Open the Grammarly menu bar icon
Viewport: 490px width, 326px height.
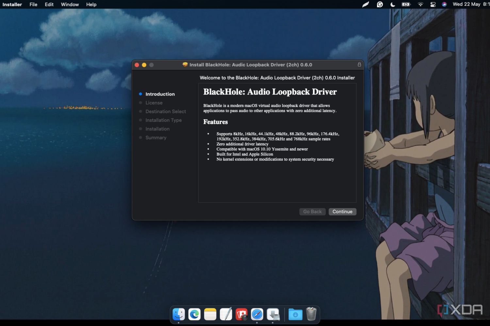click(380, 5)
